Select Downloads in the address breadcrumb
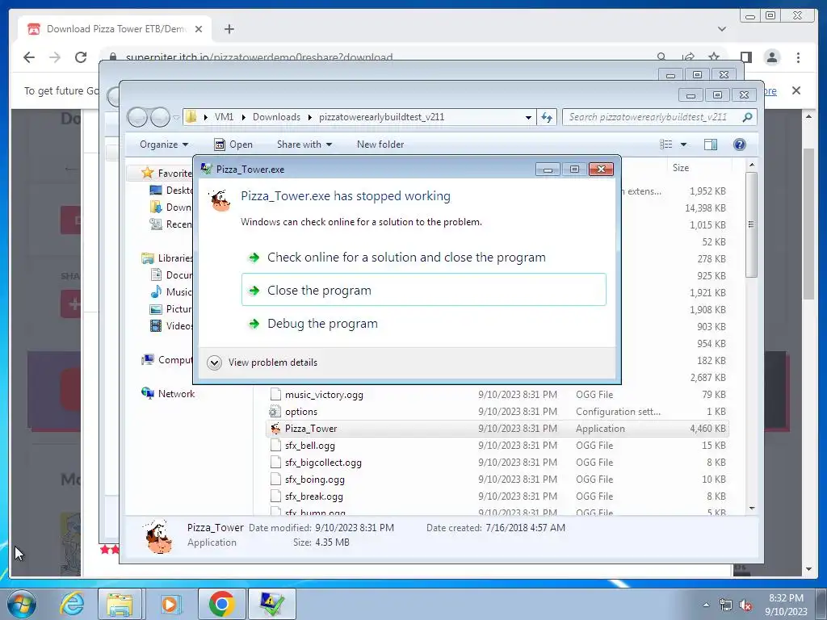Image resolution: width=827 pixels, height=620 pixels. (x=276, y=117)
